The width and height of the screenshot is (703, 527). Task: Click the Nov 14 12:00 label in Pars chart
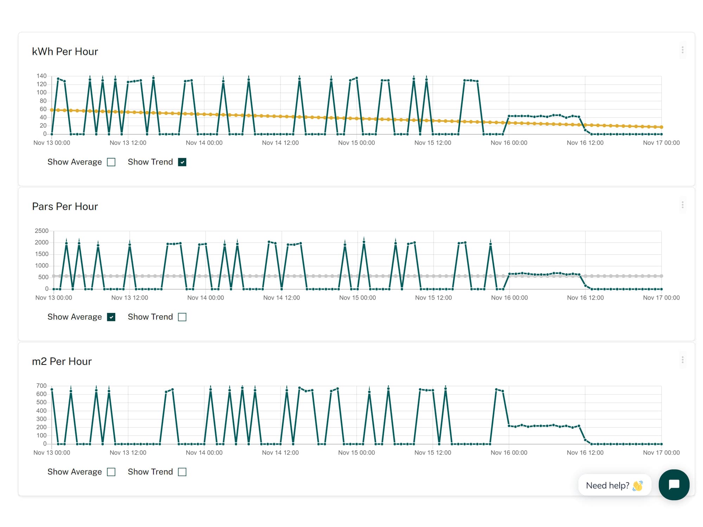click(282, 298)
